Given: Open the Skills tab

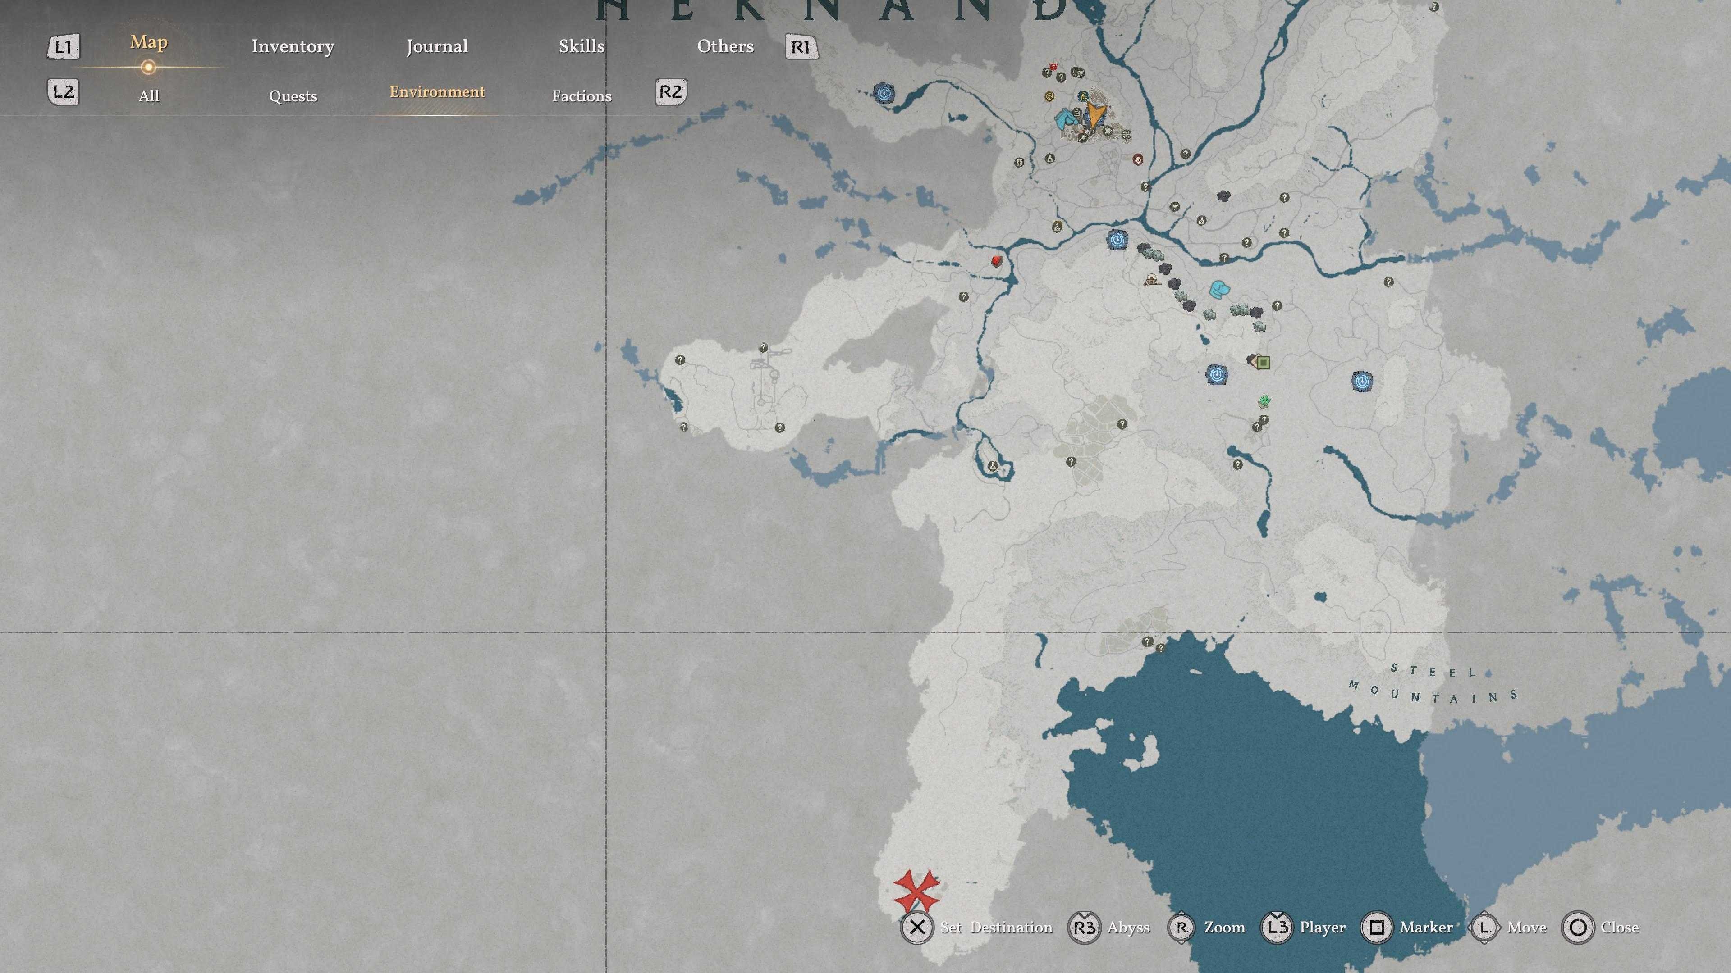Looking at the screenshot, I should [x=581, y=46].
